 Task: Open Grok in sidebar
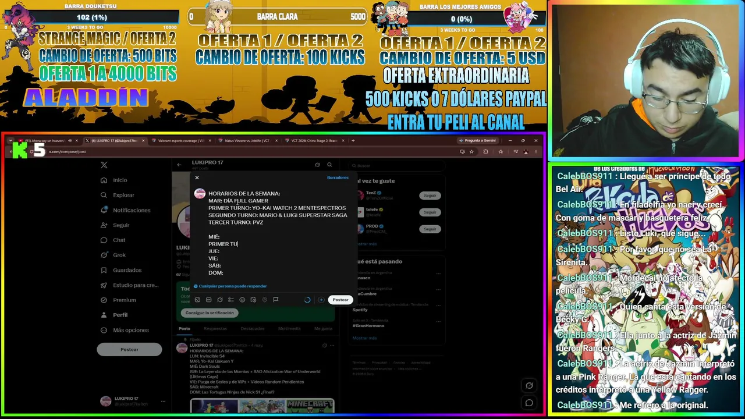[x=113, y=255]
